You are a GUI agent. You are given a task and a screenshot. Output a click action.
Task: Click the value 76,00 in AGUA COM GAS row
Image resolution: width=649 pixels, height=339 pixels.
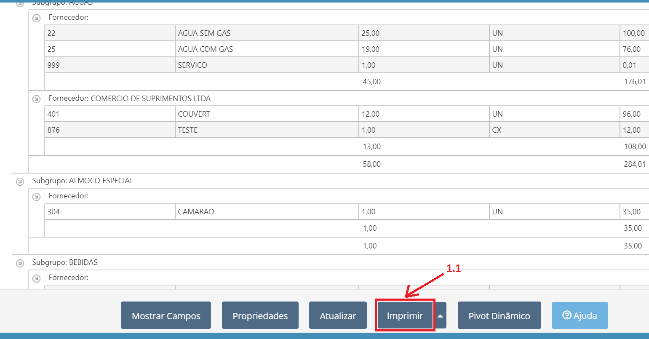point(635,49)
